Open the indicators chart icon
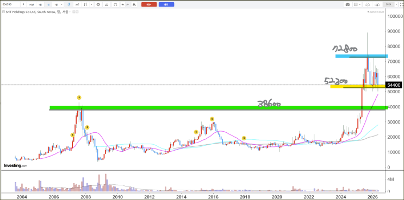The image size is (404, 200). [107, 4]
